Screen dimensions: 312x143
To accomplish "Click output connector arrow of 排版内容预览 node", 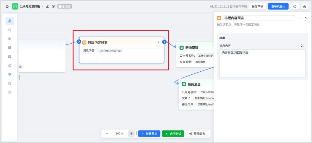I will (x=164, y=42).
